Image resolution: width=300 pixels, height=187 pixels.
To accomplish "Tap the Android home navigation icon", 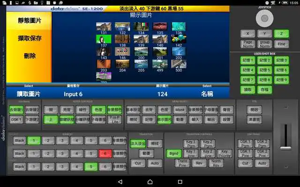I will [x=150, y=182].
